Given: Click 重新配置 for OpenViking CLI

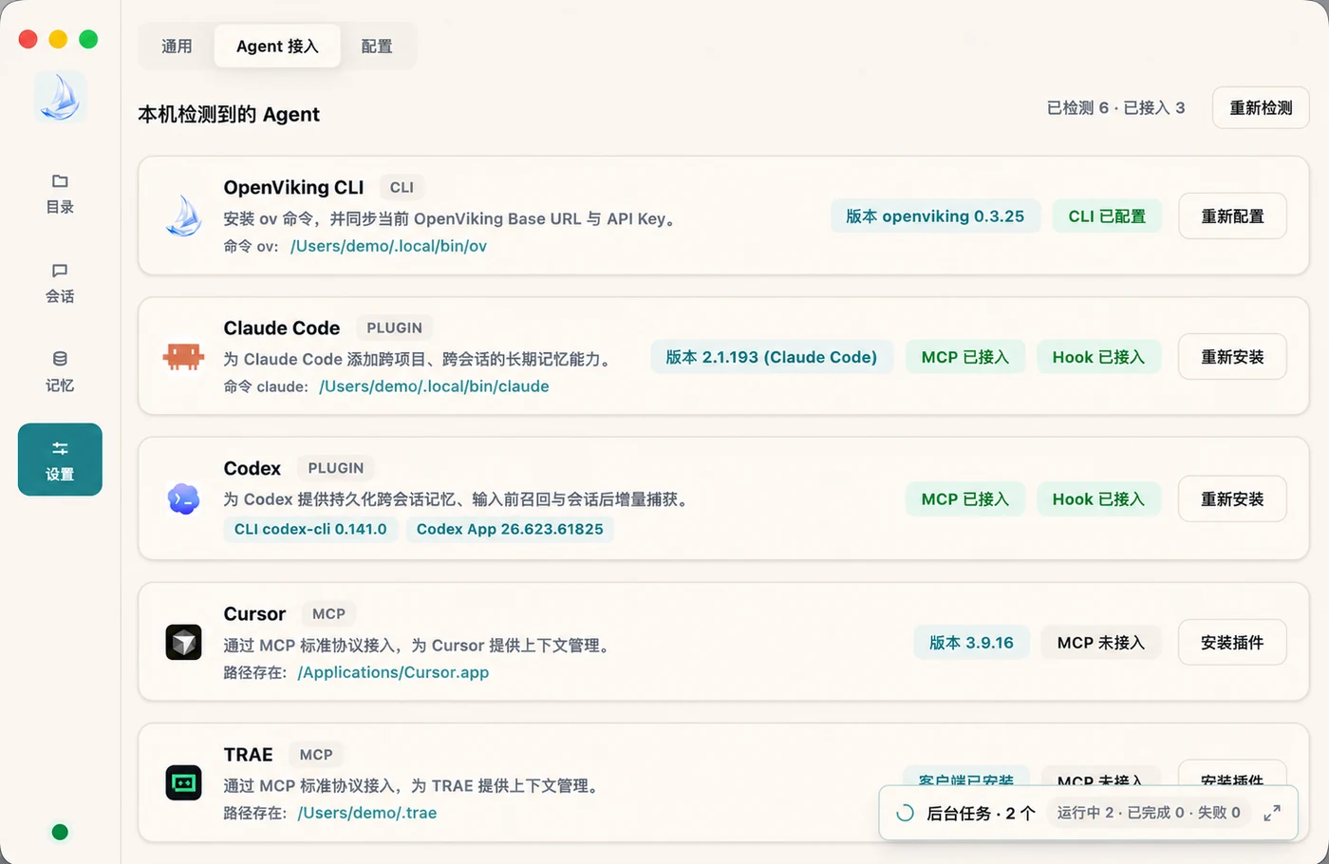Looking at the screenshot, I should tap(1232, 216).
